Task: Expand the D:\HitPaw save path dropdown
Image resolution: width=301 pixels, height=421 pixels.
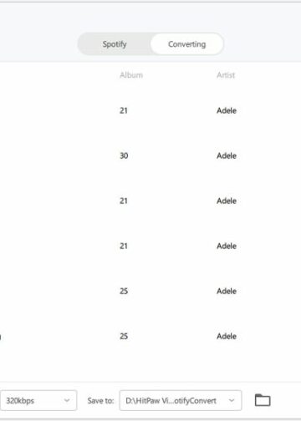Action: pos(181,400)
